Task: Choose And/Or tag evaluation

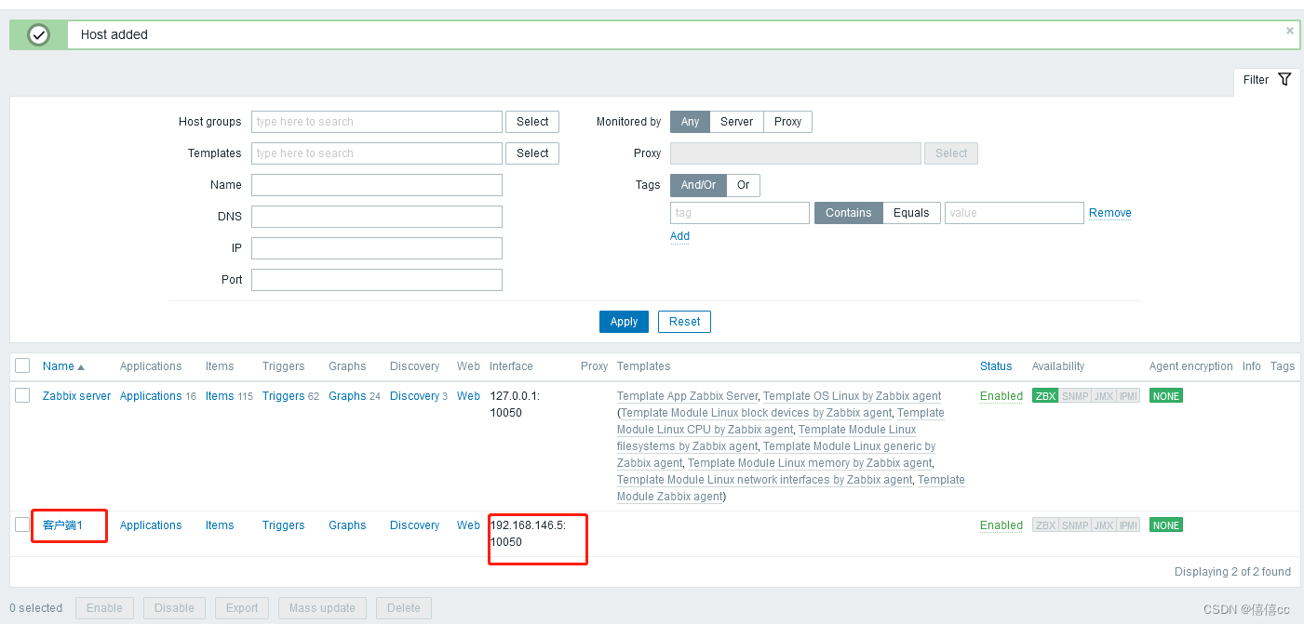Action: (698, 185)
